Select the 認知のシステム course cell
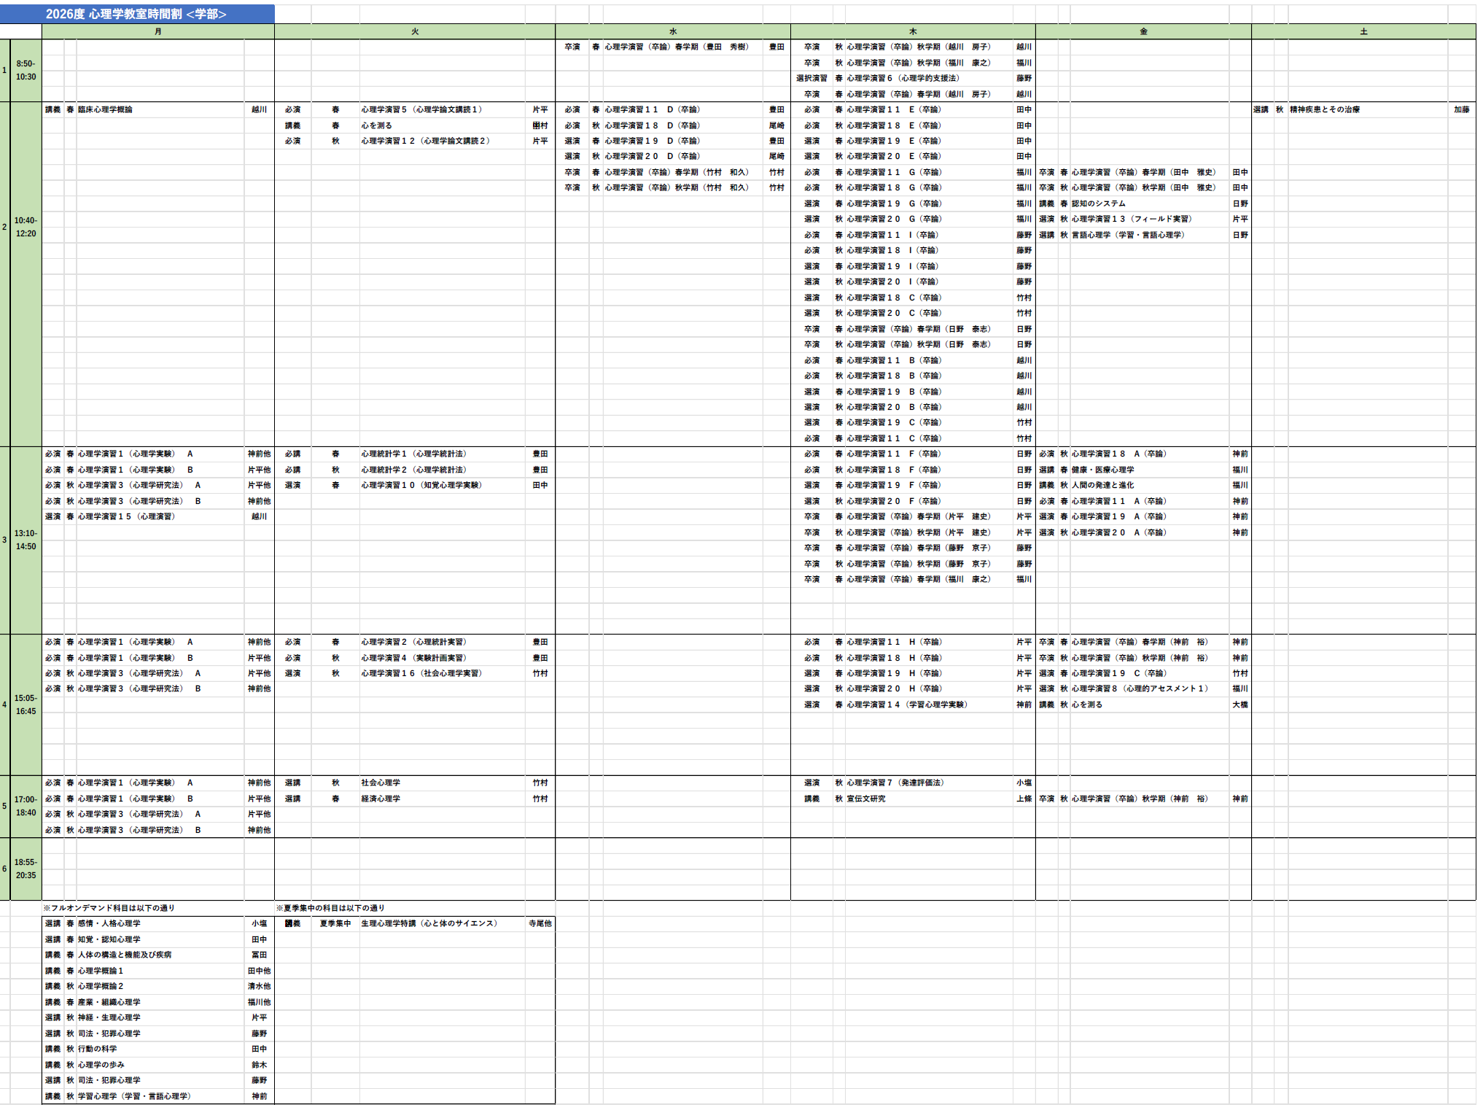 point(1098,203)
